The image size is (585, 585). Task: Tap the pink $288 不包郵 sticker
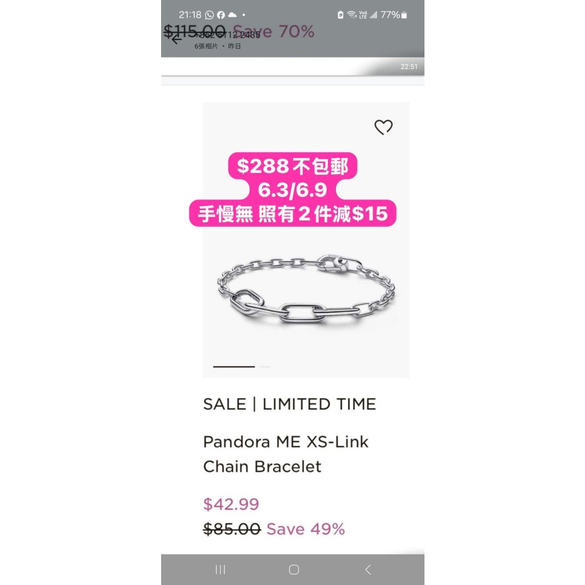(x=292, y=166)
